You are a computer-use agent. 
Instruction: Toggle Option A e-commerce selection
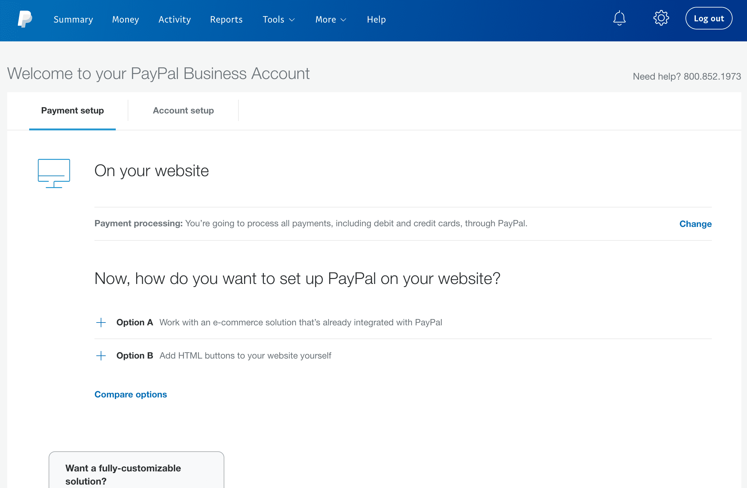(x=100, y=322)
